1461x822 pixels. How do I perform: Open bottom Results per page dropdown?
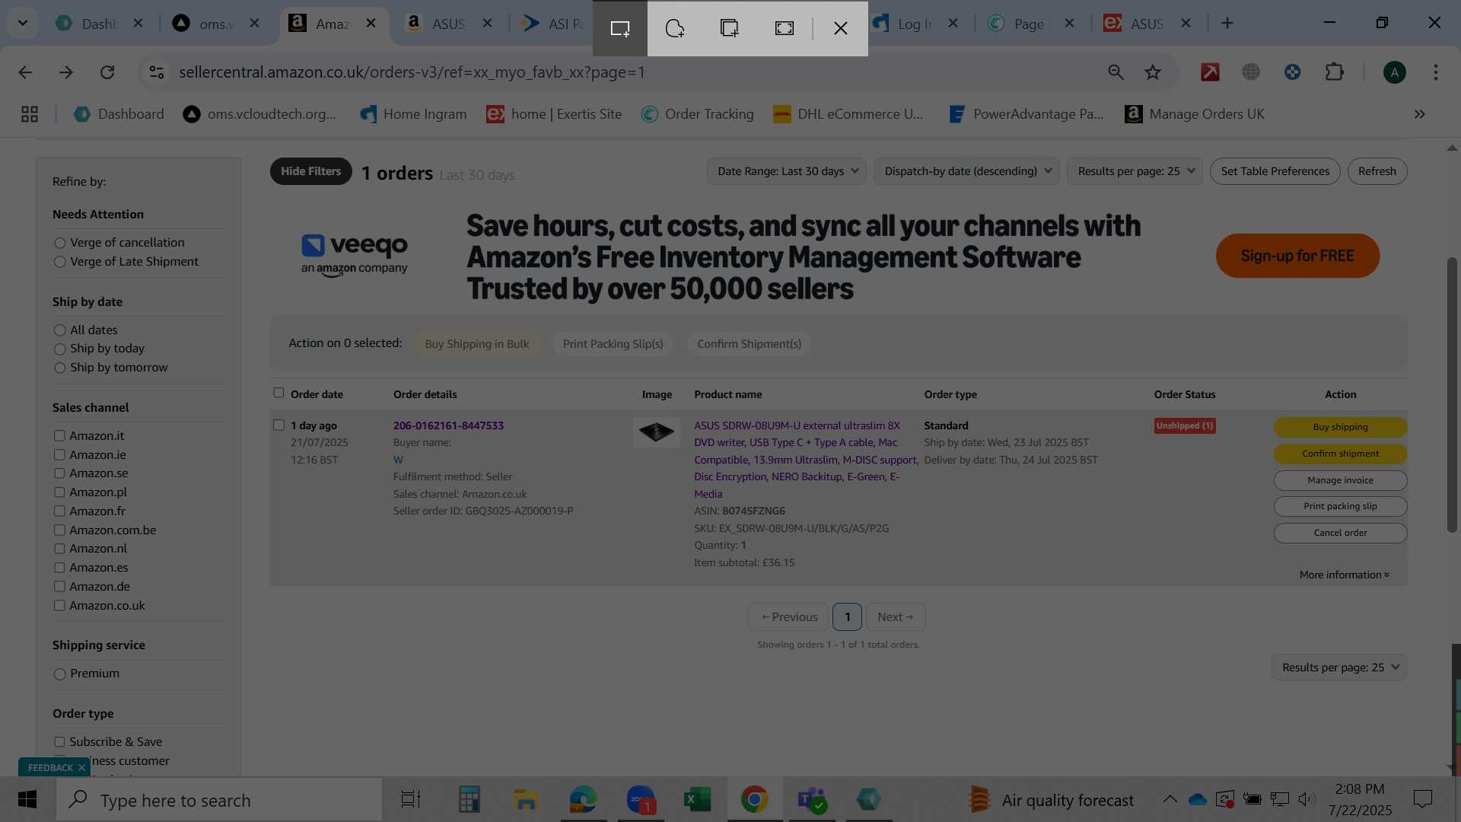click(1339, 667)
